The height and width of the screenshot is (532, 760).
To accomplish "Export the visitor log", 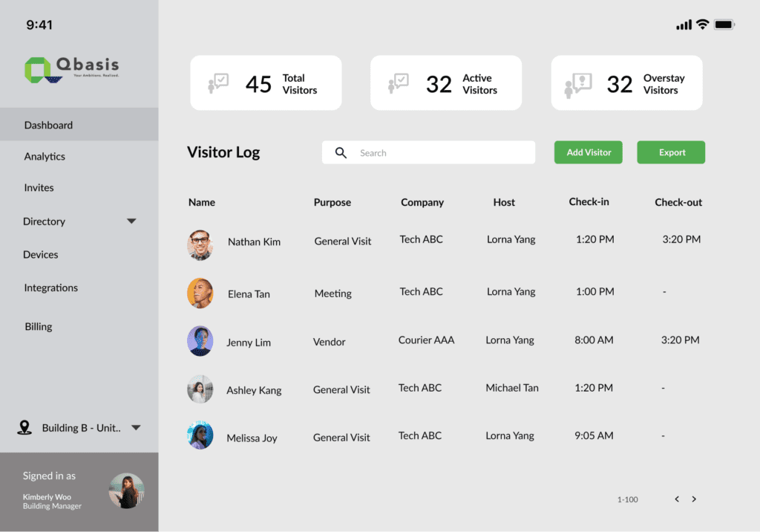I will [x=671, y=152].
